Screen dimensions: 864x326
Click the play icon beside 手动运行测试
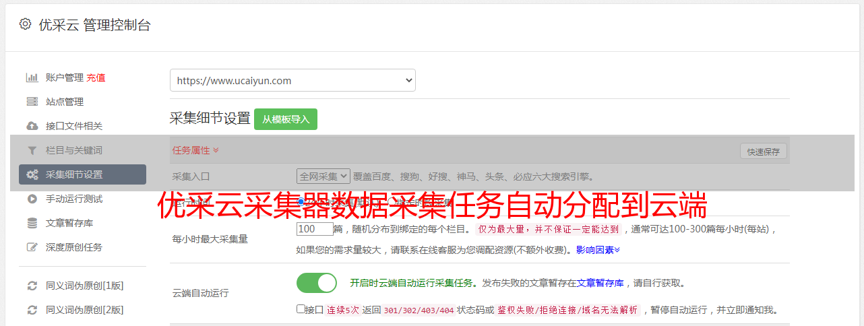[x=32, y=199]
